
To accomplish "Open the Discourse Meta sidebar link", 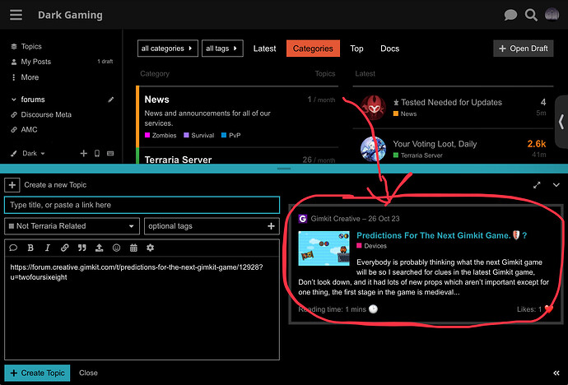I will click(46, 114).
